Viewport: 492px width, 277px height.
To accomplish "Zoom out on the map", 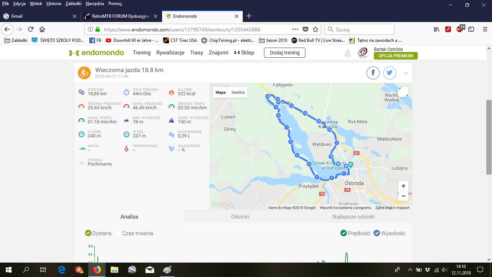I will (403, 196).
